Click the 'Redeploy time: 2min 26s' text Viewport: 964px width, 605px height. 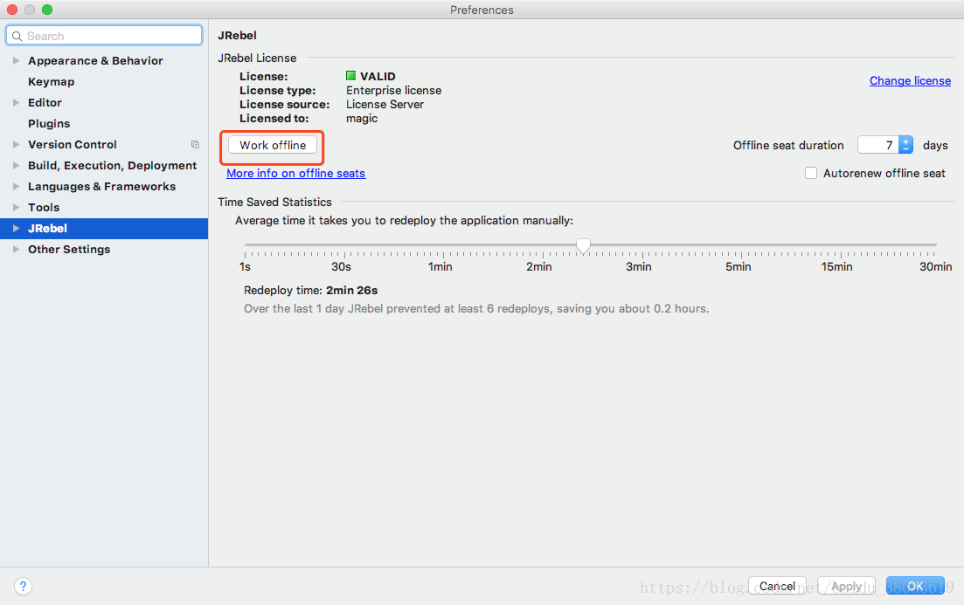310,291
